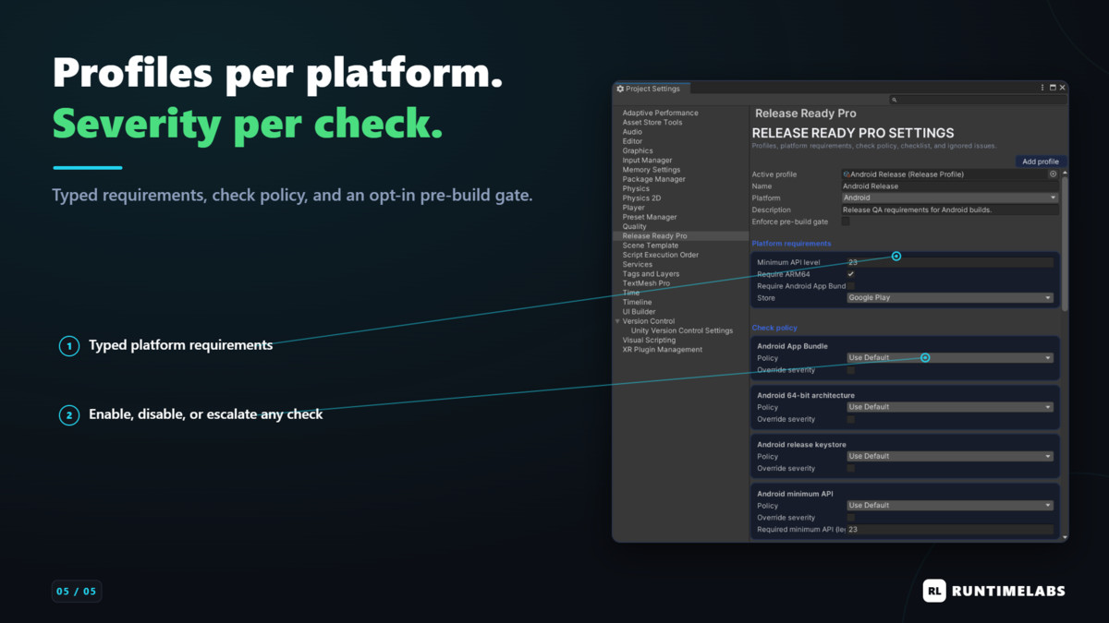Viewport: 1109px width, 623px height.
Task: Maximize the Project Settings window
Action: coord(1053,88)
